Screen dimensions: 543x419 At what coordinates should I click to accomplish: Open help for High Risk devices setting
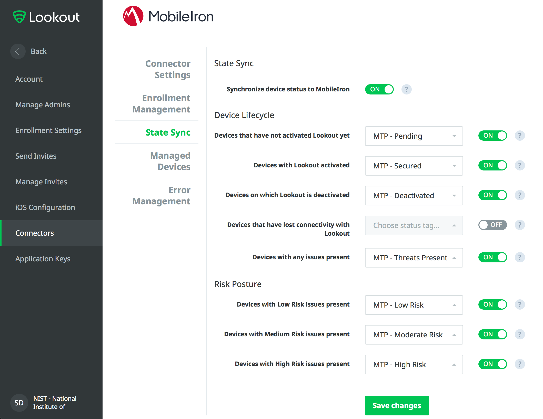click(x=520, y=364)
